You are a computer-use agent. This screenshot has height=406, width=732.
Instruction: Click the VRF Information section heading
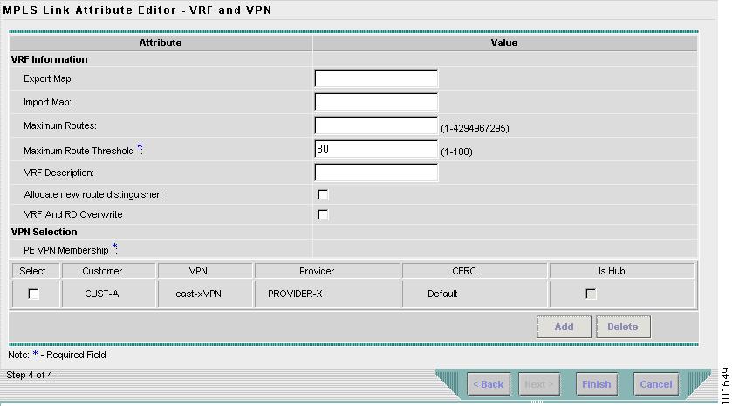(49, 59)
